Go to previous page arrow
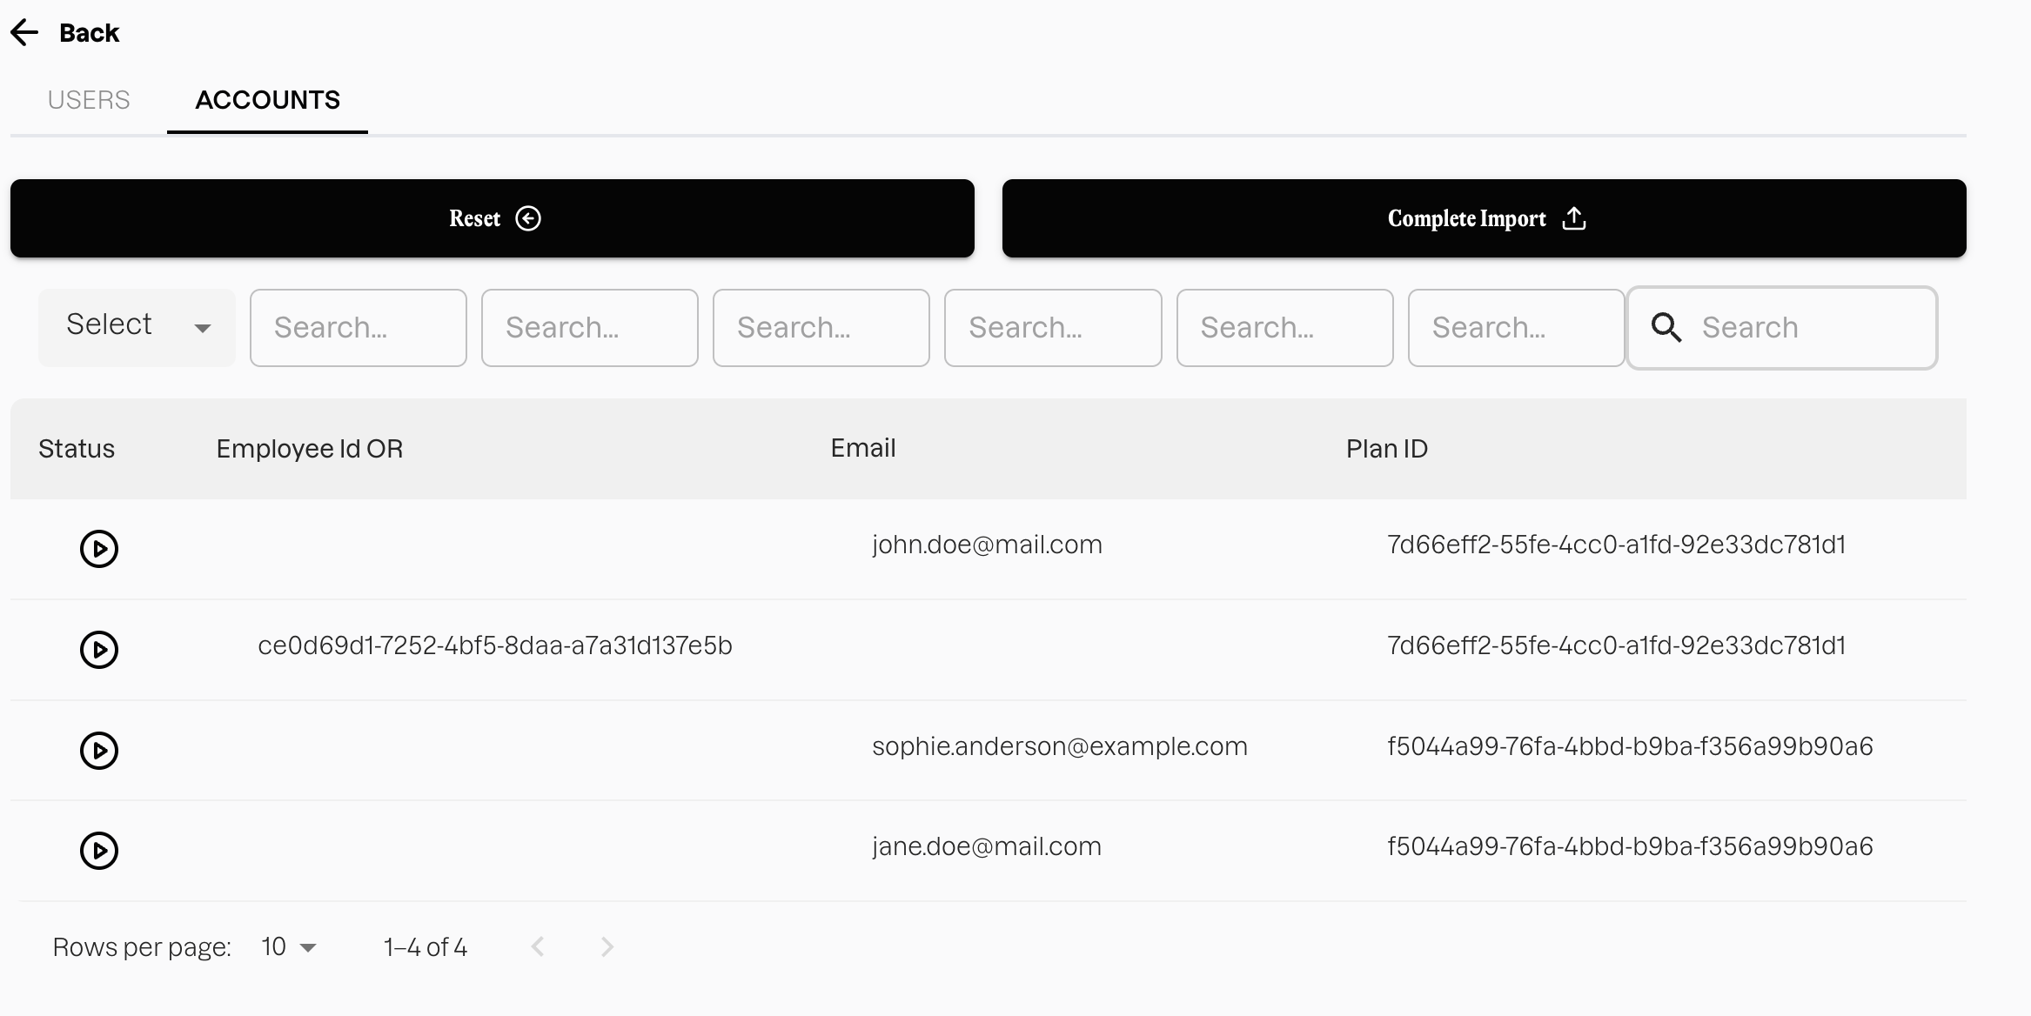 click(x=538, y=946)
